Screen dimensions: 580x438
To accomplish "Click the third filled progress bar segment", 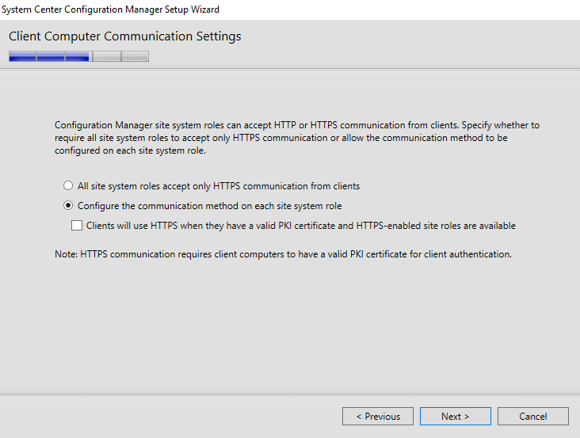I will (x=78, y=56).
